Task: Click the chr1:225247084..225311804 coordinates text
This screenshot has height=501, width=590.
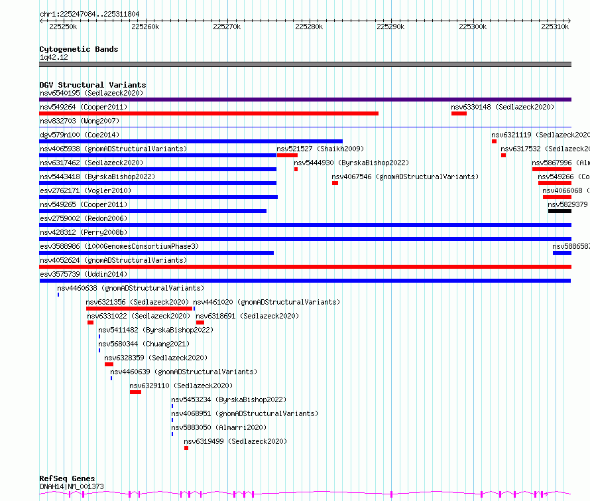Action: [x=89, y=15]
